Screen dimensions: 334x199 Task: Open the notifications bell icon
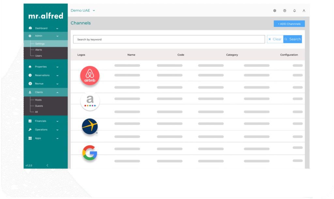click(294, 11)
